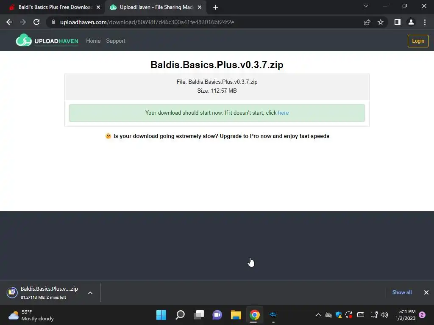Open the notification count badge
The width and height of the screenshot is (434, 325).
[422, 315]
